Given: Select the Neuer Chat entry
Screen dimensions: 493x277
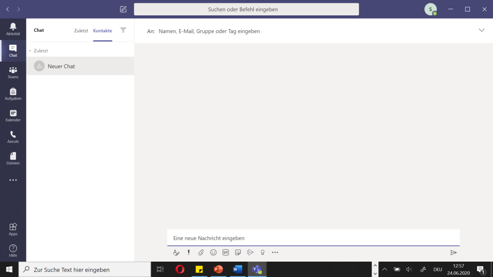Looking at the screenshot, I should (x=80, y=66).
